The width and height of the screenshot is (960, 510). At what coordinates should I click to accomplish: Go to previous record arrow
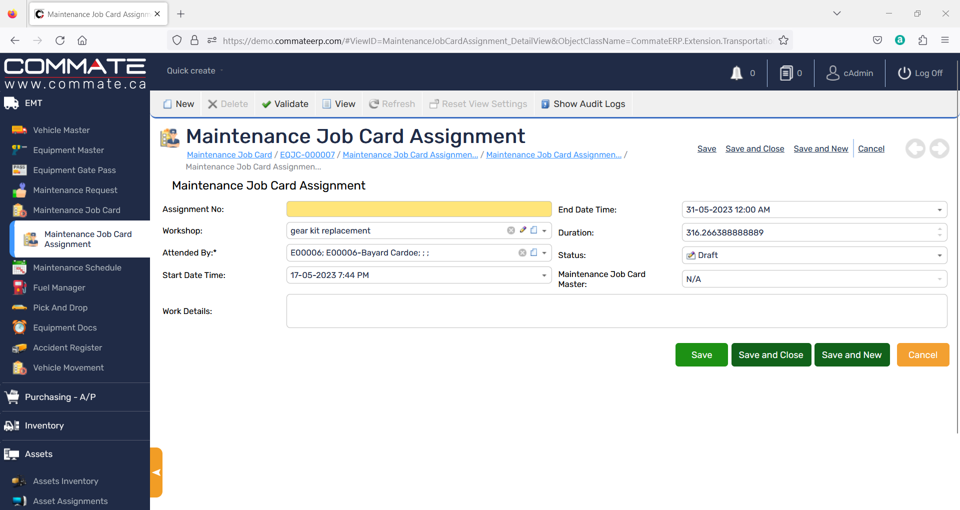pos(915,148)
